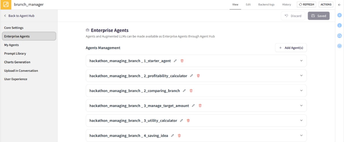Viewport: 344px width, 142px height.
Task: Edit the 3_manage_target_amount agent
Action: tap(193, 106)
